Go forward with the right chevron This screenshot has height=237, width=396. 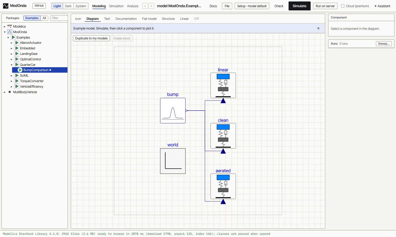pyautogui.click(x=151, y=6)
